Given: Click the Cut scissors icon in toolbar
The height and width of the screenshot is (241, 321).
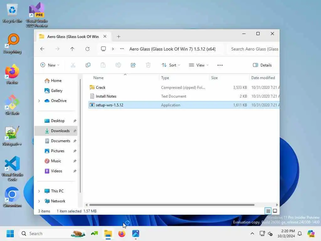Looking at the screenshot, I should point(73,65).
